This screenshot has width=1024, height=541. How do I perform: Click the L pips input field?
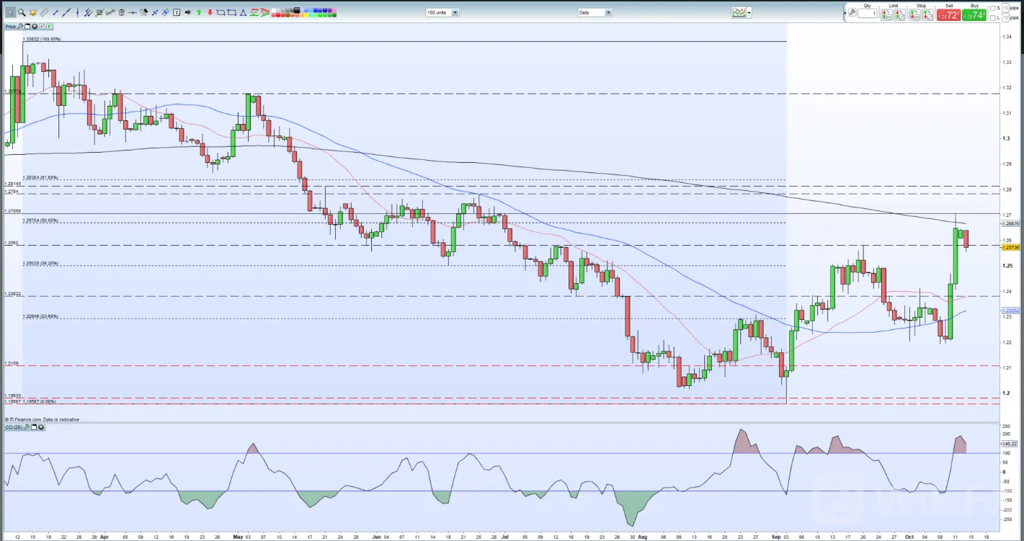point(1005,17)
